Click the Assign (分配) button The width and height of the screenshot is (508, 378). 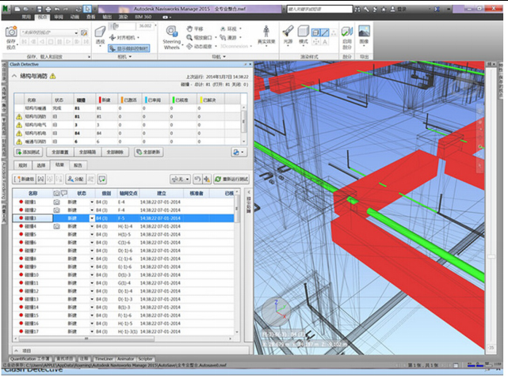tap(75, 180)
